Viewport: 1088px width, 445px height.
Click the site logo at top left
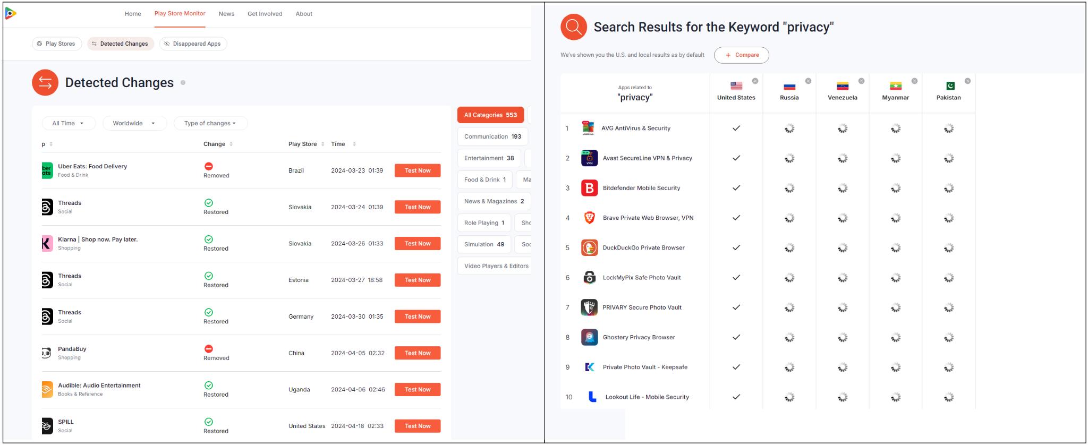[x=11, y=13]
